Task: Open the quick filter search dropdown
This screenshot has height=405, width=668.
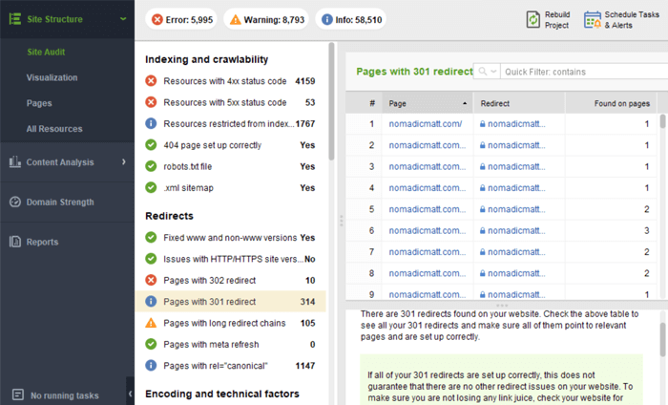Action: click(487, 72)
